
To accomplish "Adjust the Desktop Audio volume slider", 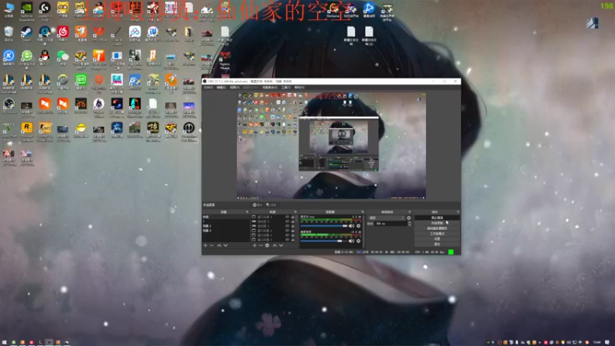I will 324,241.
